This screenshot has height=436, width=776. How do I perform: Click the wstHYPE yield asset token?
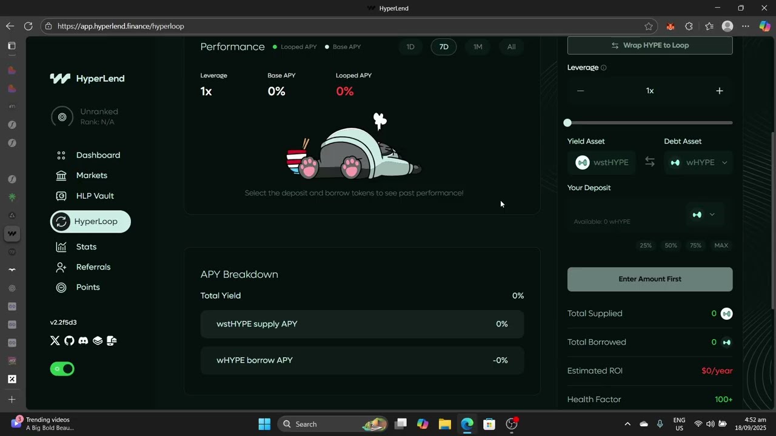[601, 162]
